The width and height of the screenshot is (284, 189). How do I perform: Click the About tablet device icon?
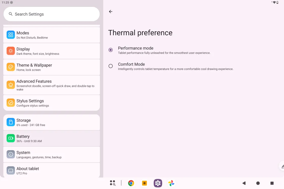pyautogui.click(x=11, y=170)
